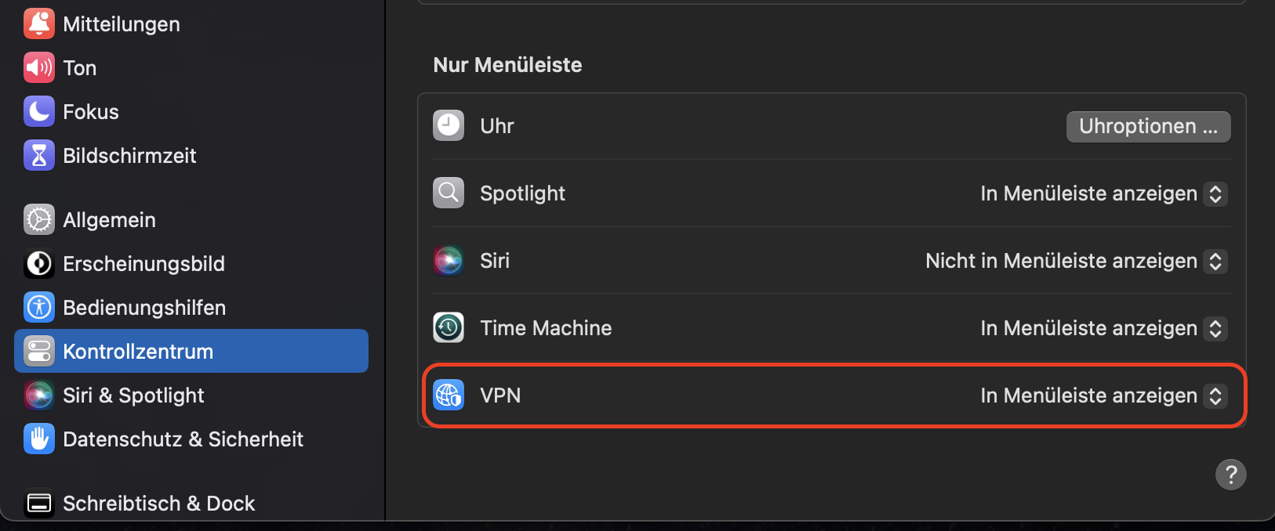The image size is (1275, 531).
Task: Open Schreibtisch & Dock settings
Action: point(158,504)
